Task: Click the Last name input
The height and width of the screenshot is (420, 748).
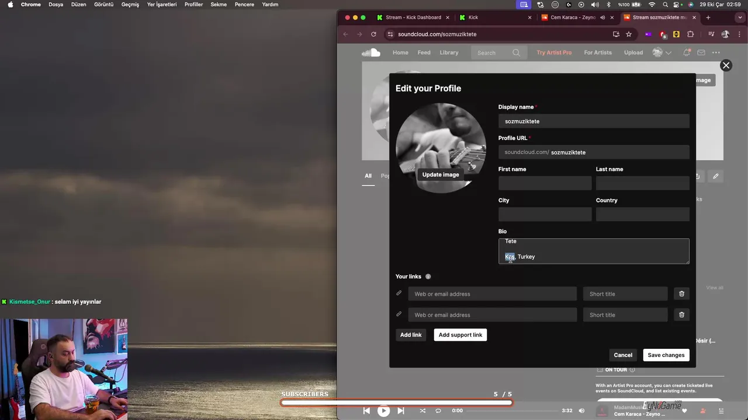Action: point(643,183)
